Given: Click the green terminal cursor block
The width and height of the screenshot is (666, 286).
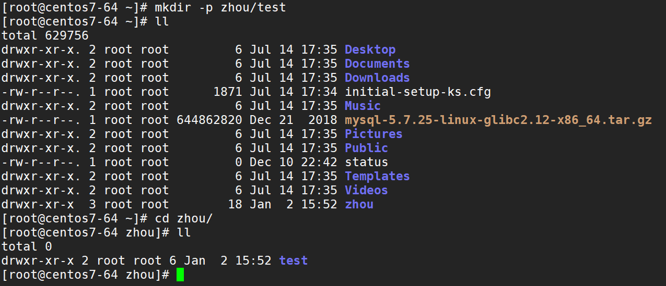Looking at the screenshot, I should pos(180,275).
